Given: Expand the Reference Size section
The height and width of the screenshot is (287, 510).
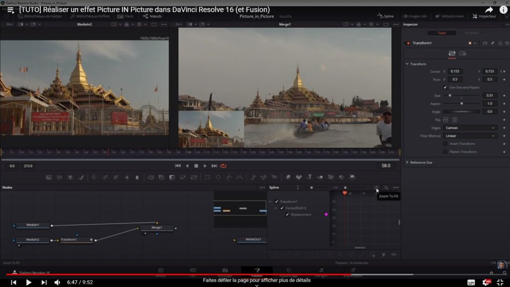Looking at the screenshot, I should pyautogui.click(x=407, y=162).
